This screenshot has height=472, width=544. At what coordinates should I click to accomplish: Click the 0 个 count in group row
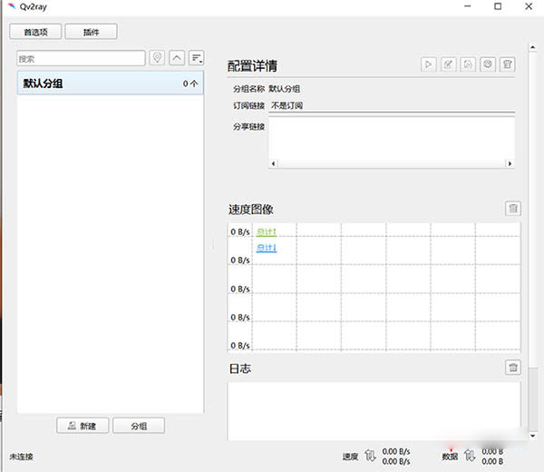pyautogui.click(x=190, y=84)
